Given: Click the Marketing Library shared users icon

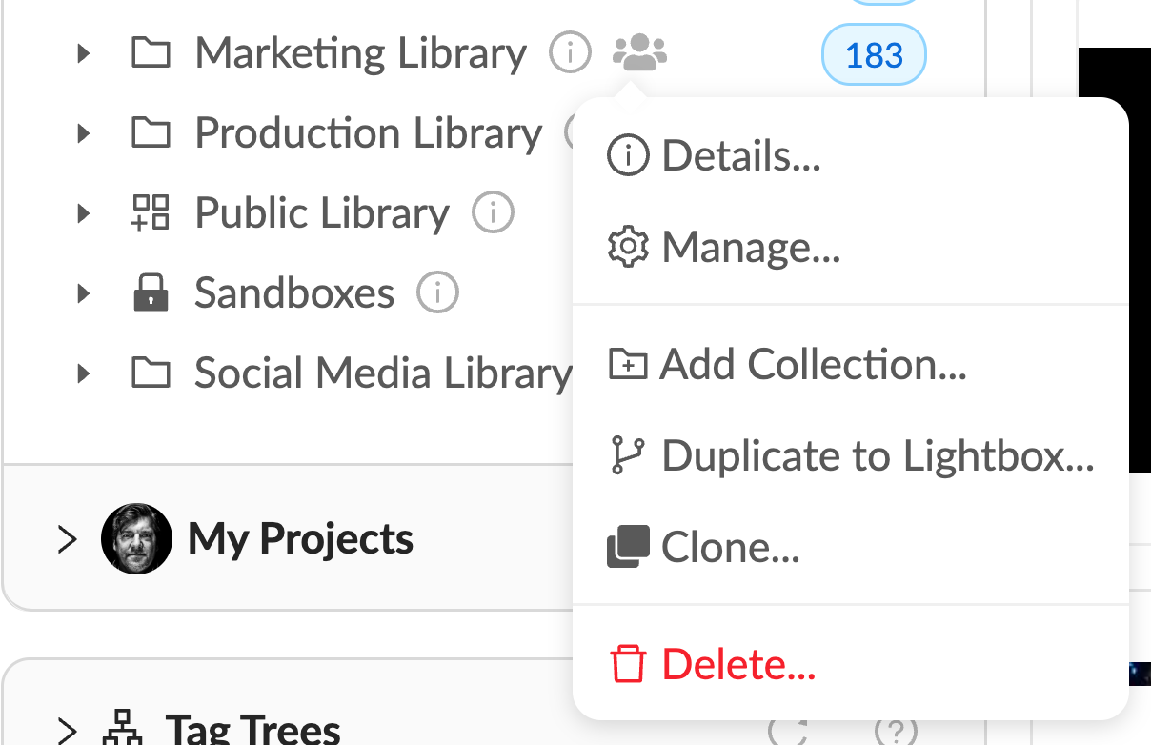Looking at the screenshot, I should coord(639,52).
